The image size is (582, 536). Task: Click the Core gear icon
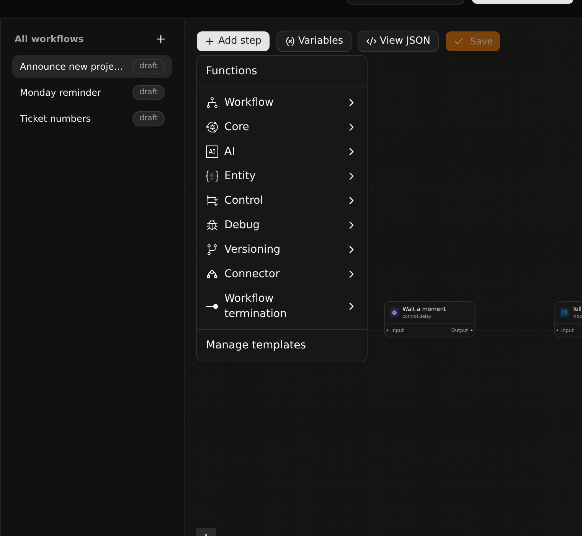point(212,127)
